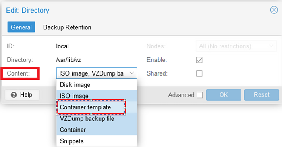Viewport: 282px width, 147px height.
Task: Enable the Advanced checkbox
Action: click(x=200, y=95)
